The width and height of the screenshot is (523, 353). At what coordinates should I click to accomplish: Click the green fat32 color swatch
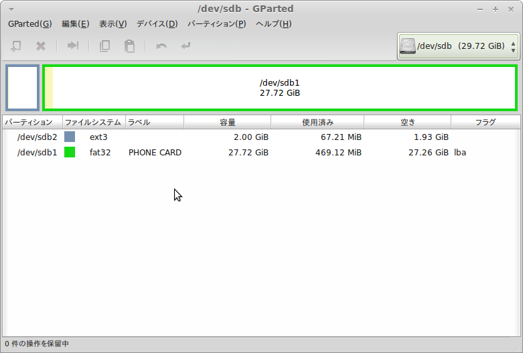(x=70, y=152)
